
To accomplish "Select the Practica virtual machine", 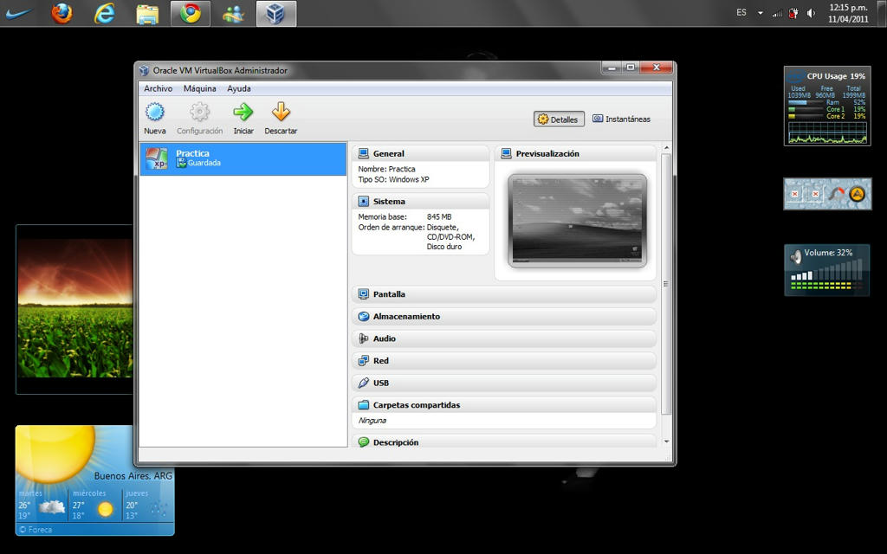I will pos(243,159).
